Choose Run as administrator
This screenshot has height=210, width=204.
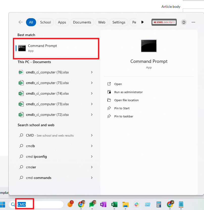[x=128, y=92]
